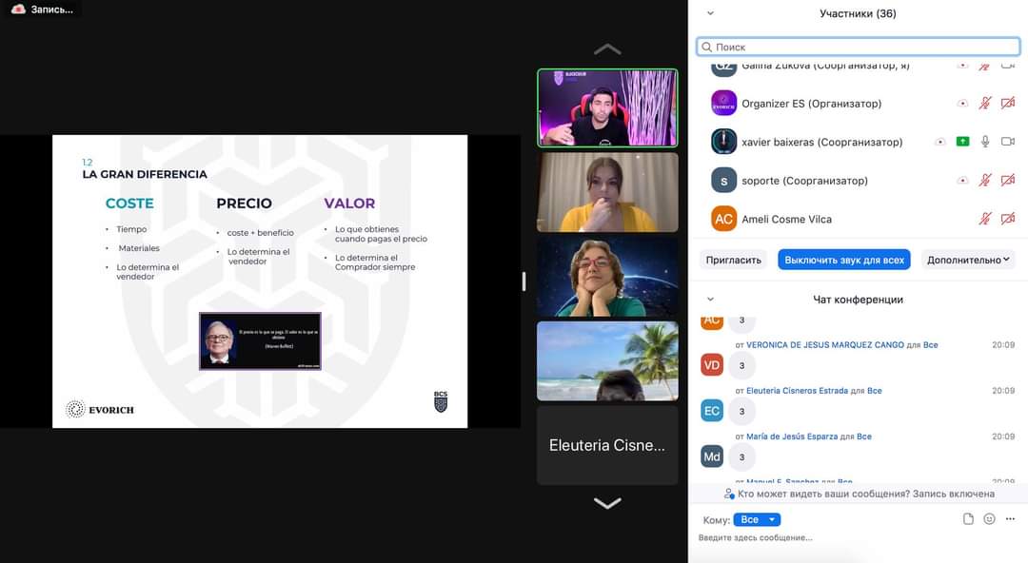The height and width of the screenshot is (563, 1028).
Task: Click Ameli Cosme Vilca AC avatar
Action: pos(723,219)
